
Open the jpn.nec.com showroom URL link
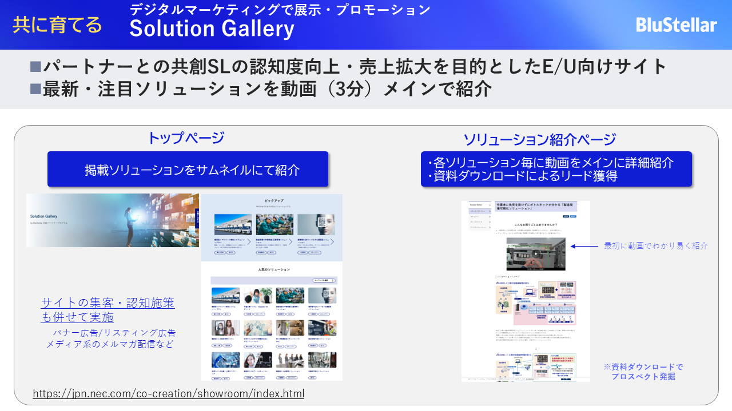[168, 394]
